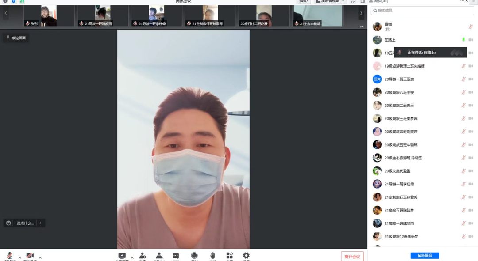The width and height of the screenshot is (478, 261).
Task: Click microphone icon for 21高旅一班魏欣雨
Action: pyautogui.click(x=463, y=223)
